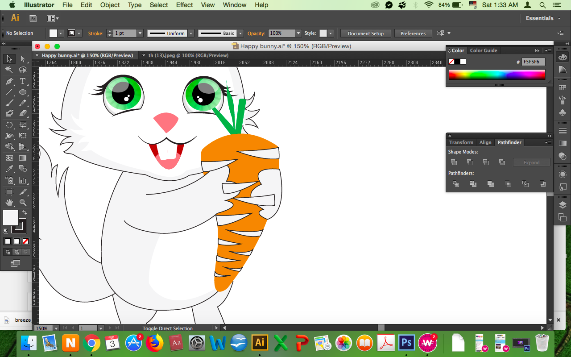Screen dimensions: 571x357
Task: Swap fill and stroke colors
Action: click(25, 213)
